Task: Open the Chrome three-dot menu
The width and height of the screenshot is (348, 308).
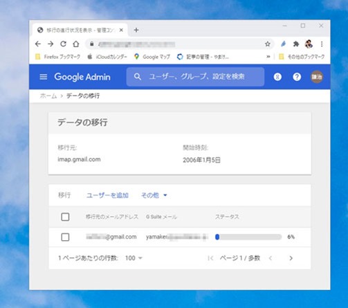Action: (322, 44)
